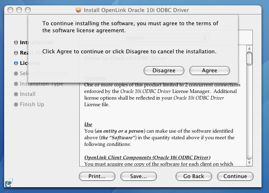Click the installer package icon in title bar
The width and height of the screenshot is (269, 193).
(x=78, y=10)
